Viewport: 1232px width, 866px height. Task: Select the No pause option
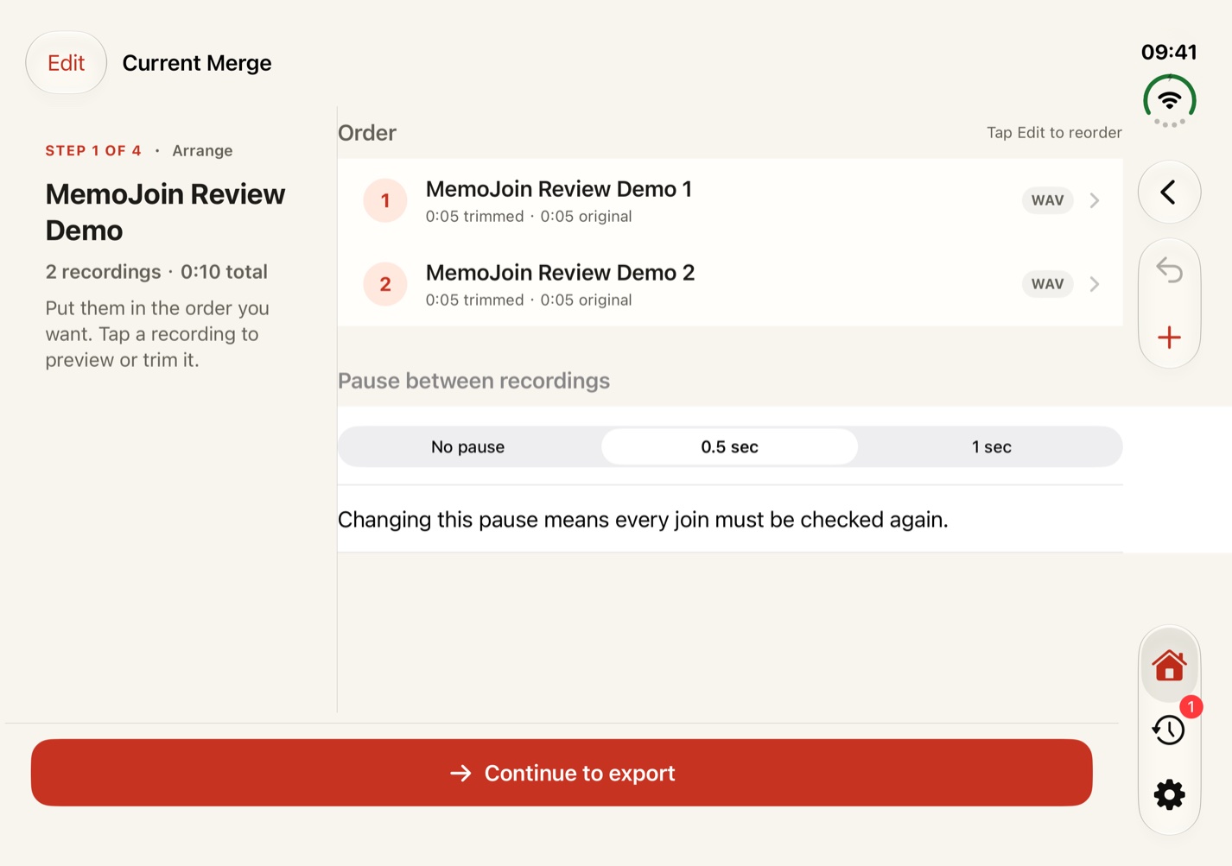pos(468,446)
